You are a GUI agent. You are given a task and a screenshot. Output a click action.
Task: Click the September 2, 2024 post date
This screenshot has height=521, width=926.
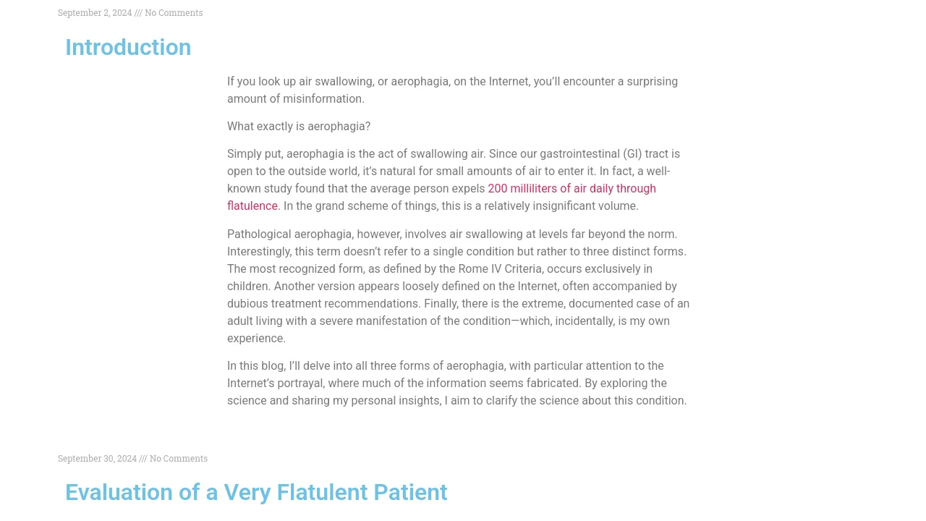coord(95,13)
